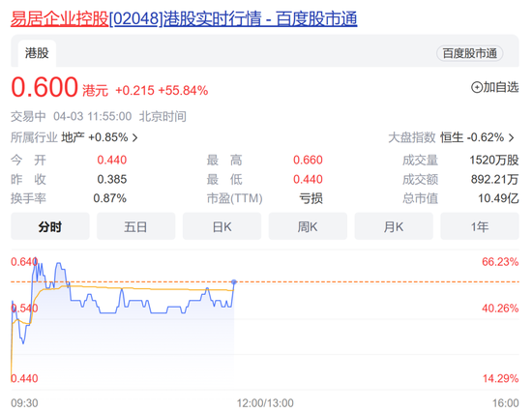This screenshot has width=532, height=413.
Task: Click the plus icon beside 加自选
Action: [476, 88]
